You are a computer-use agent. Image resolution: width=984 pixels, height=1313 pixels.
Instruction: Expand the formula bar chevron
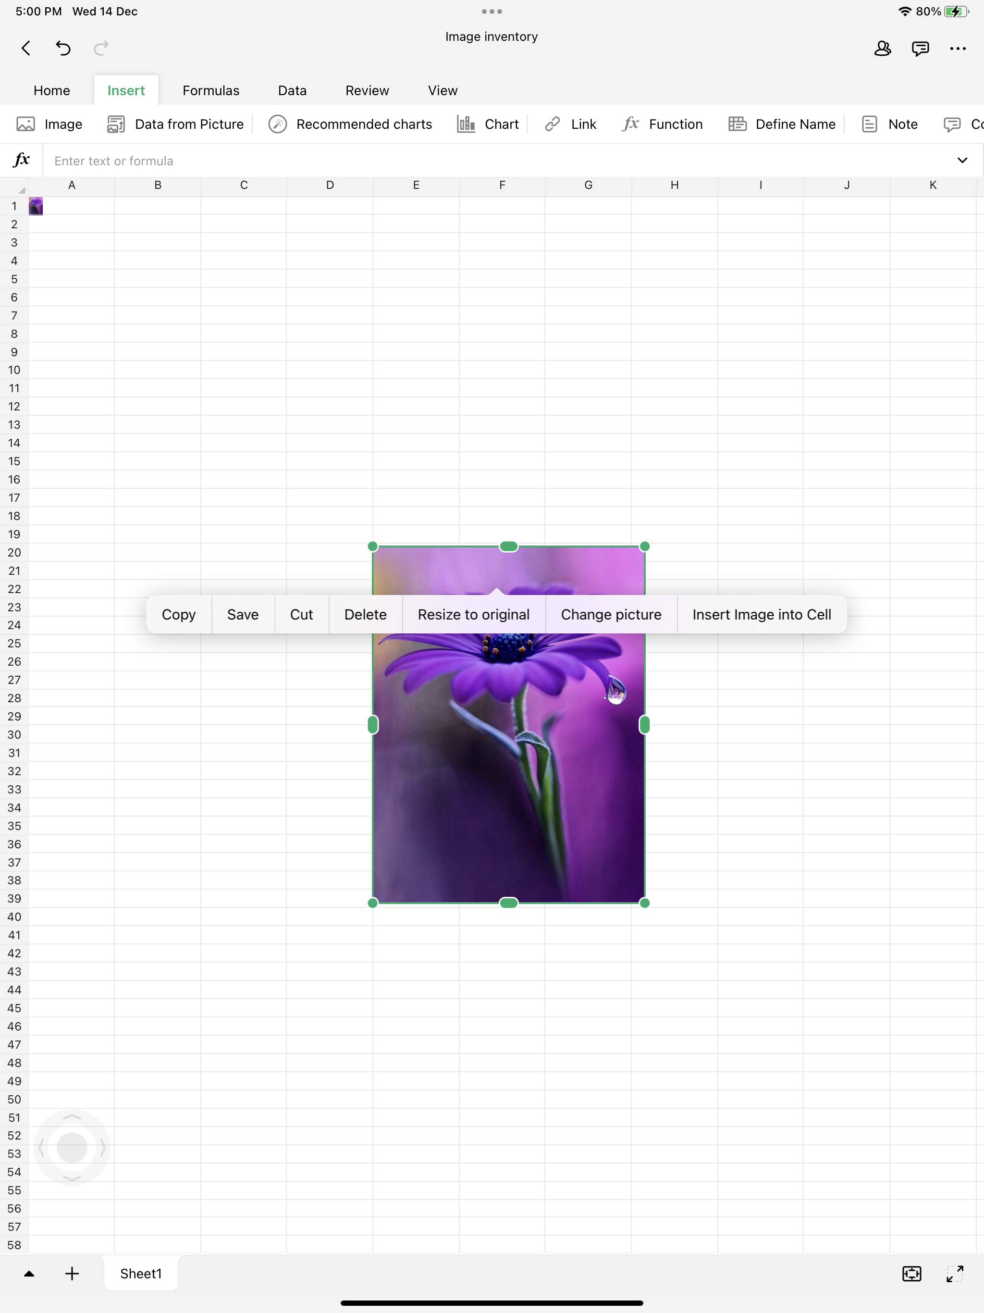[x=962, y=160]
